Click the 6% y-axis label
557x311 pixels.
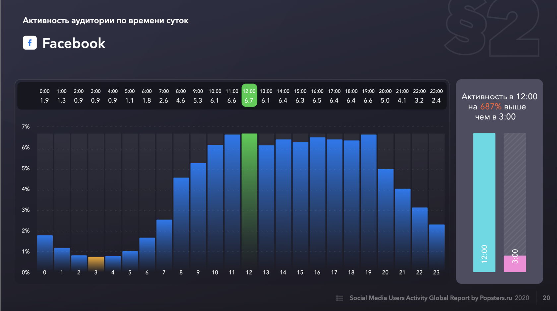pos(26,148)
